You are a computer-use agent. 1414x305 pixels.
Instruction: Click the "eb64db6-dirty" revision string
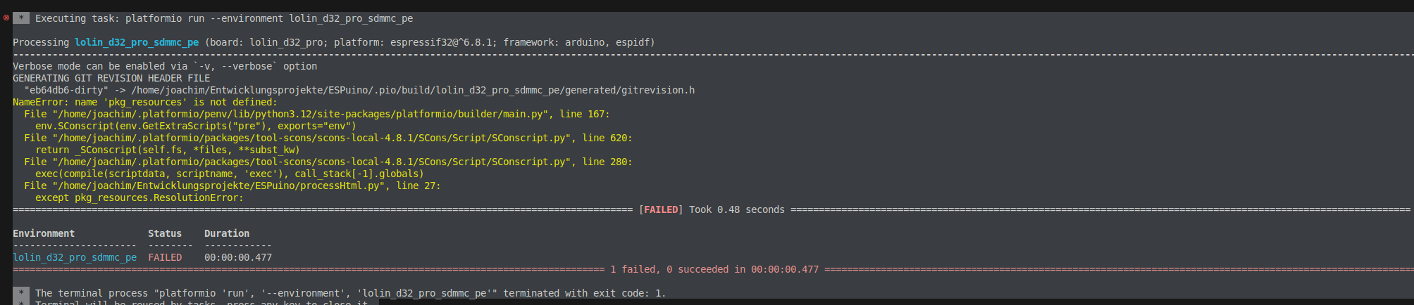66,90
